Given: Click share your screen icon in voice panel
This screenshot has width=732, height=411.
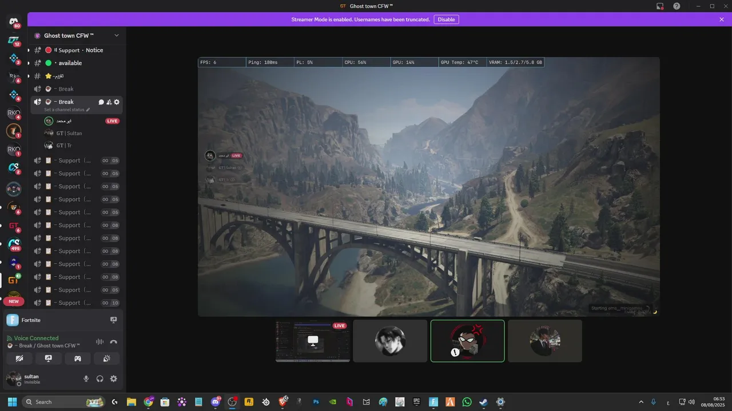Looking at the screenshot, I should click(x=49, y=358).
